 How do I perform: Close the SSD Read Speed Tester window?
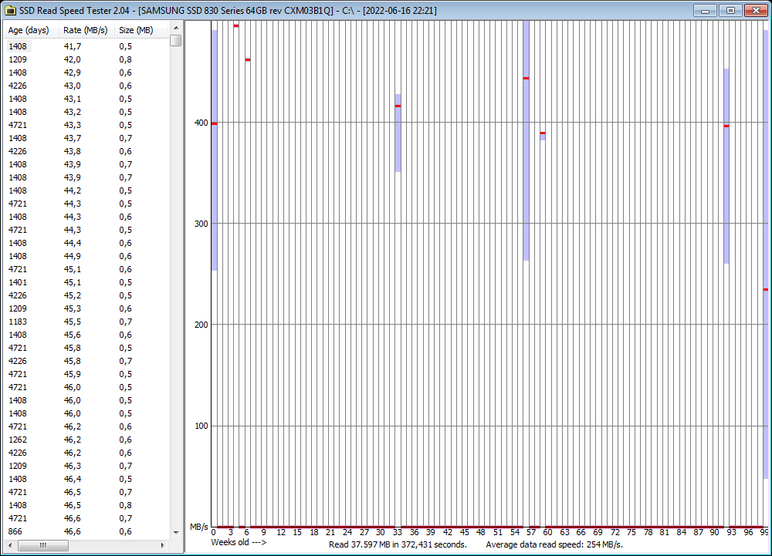click(757, 10)
